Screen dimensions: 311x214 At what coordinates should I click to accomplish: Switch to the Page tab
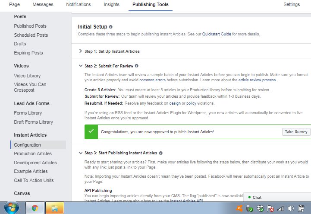(x=14, y=4)
